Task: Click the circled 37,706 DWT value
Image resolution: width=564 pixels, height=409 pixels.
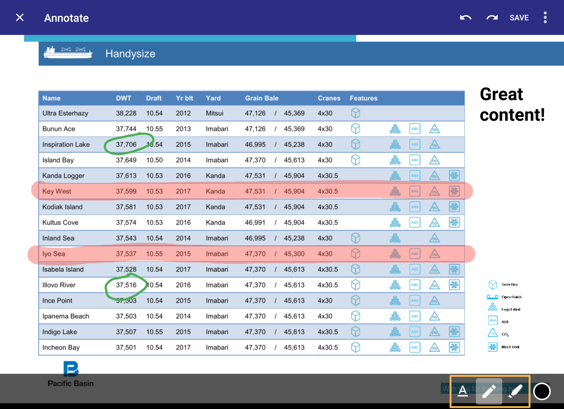Action: pos(126,144)
